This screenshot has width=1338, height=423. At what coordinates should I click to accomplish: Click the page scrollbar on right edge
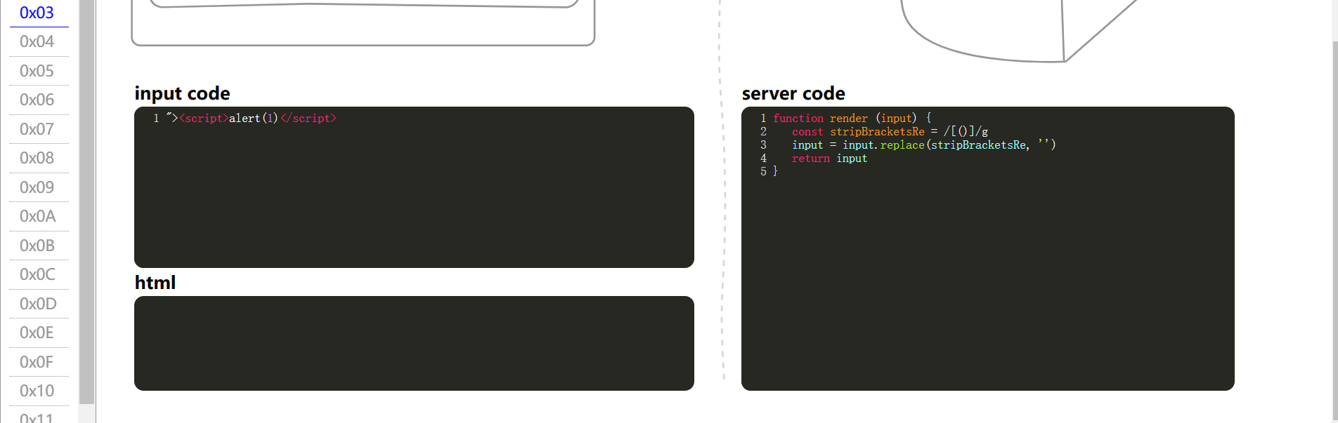click(x=1333, y=210)
